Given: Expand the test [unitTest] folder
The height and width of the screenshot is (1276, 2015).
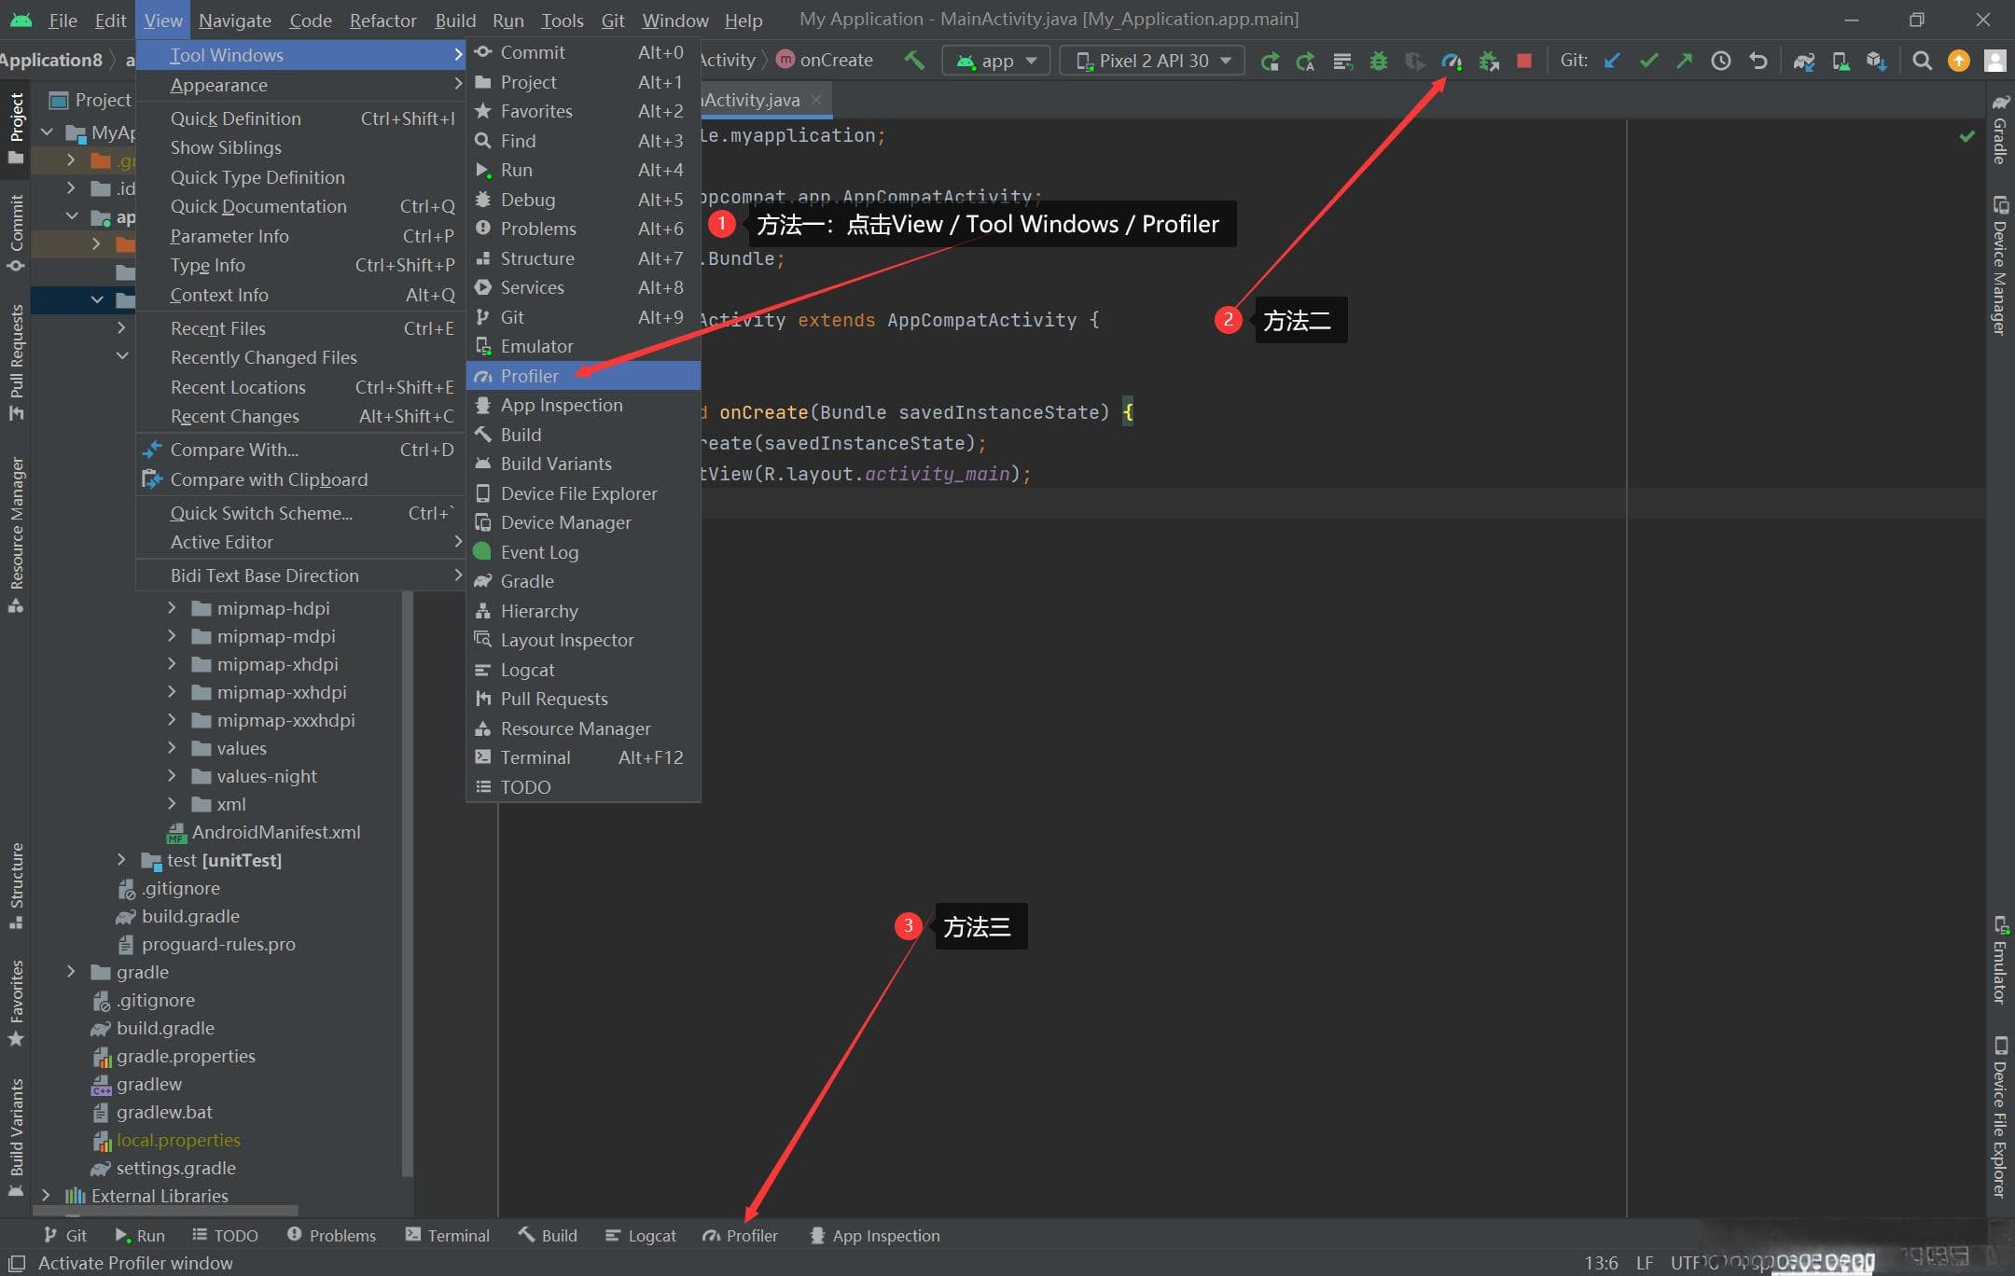Looking at the screenshot, I should tap(121, 860).
